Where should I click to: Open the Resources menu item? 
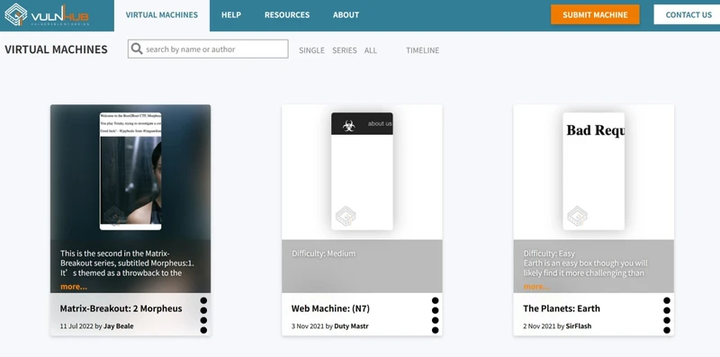(287, 15)
